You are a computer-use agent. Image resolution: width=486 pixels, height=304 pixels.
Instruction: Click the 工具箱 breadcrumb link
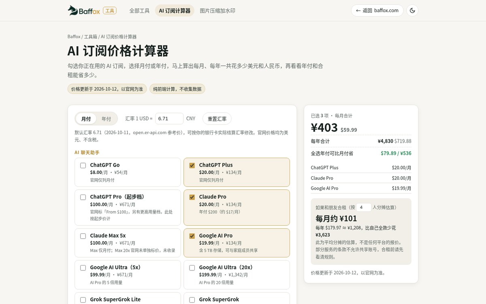point(90,36)
